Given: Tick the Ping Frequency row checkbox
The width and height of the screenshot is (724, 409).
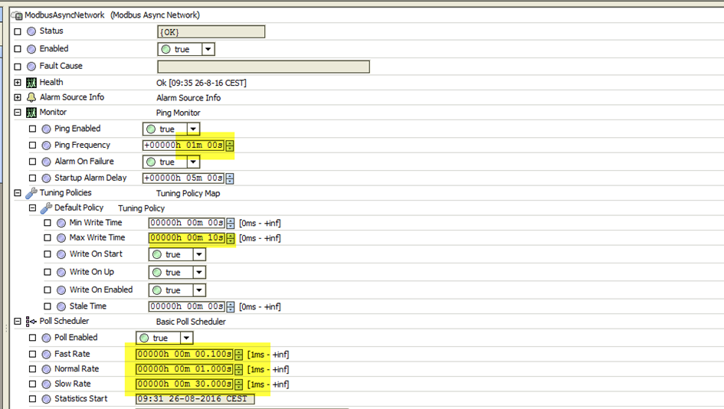Looking at the screenshot, I should [32, 145].
